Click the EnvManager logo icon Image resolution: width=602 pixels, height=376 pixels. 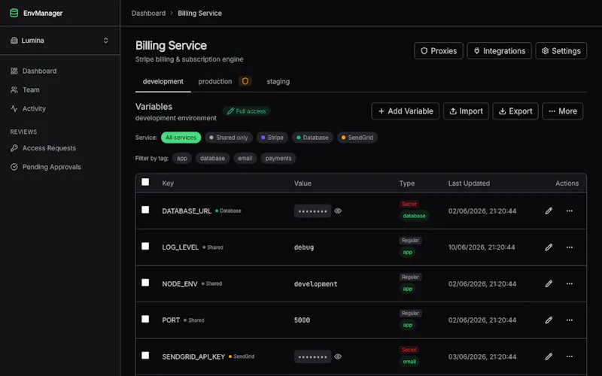point(14,13)
